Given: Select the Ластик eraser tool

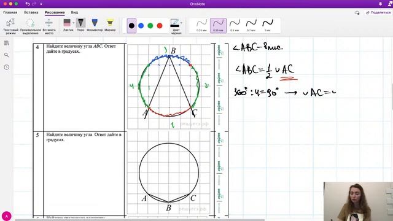Looking at the screenshot, I should pyautogui.click(x=67, y=25).
